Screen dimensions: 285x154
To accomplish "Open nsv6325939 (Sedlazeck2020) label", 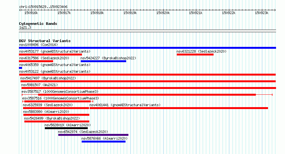I will (x=48, y=105).
